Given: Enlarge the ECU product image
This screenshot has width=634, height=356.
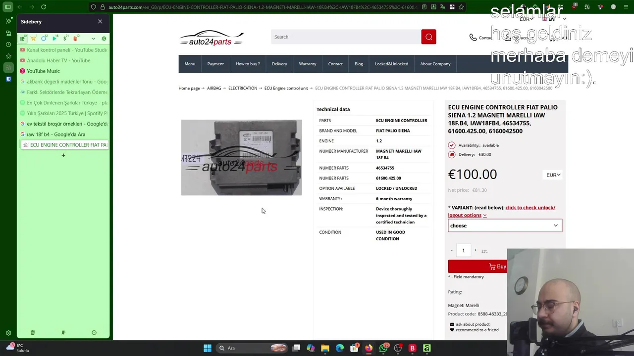Looking at the screenshot, I should click(x=242, y=157).
